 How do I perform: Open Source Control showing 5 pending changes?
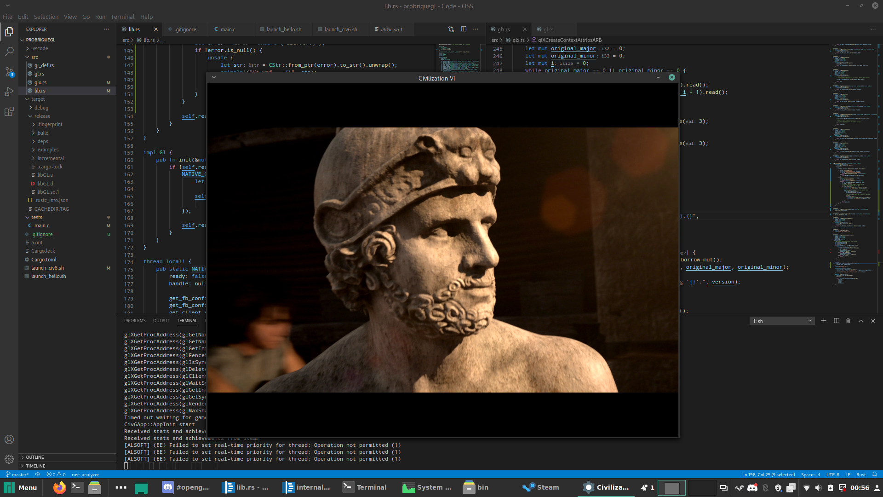[x=9, y=72]
